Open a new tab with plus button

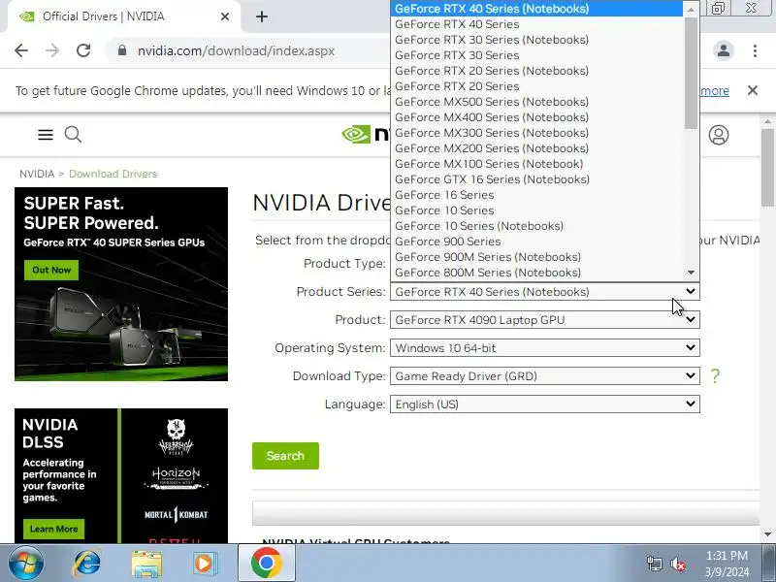262,16
